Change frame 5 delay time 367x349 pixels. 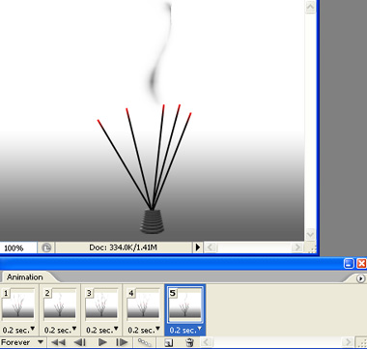[x=185, y=331]
